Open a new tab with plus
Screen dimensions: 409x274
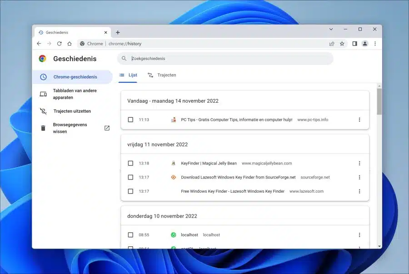(118, 32)
